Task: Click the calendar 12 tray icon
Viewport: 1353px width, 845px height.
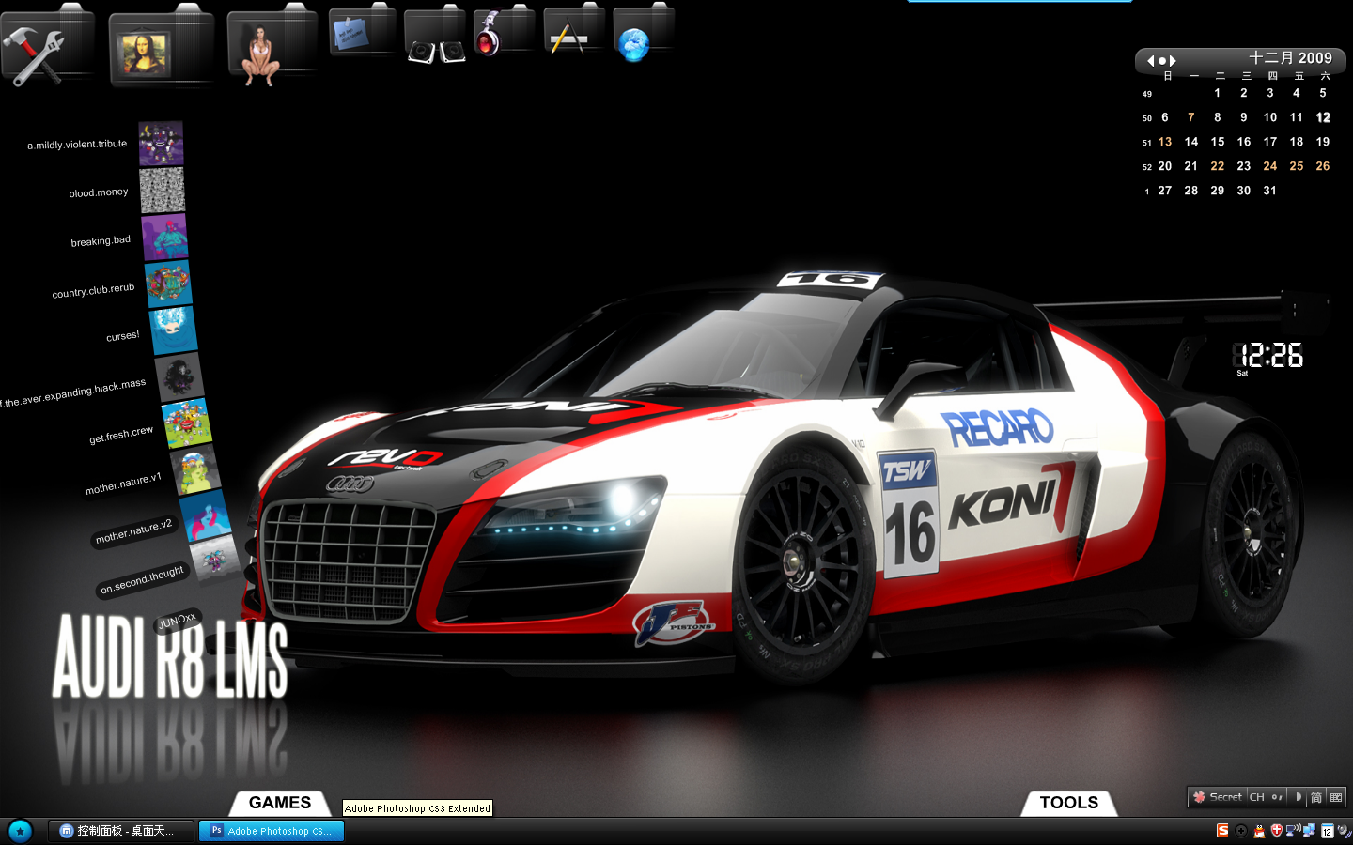Action: tap(1328, 831)
